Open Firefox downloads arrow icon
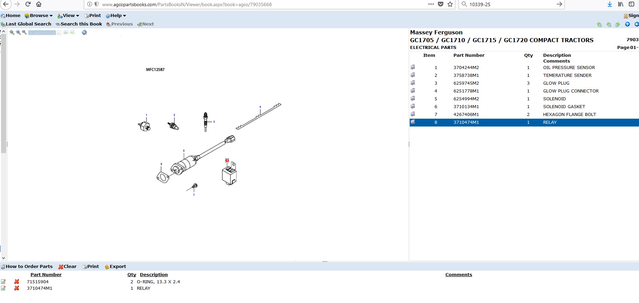Screen dimensions: 639x303 click(x=610, y=4)
